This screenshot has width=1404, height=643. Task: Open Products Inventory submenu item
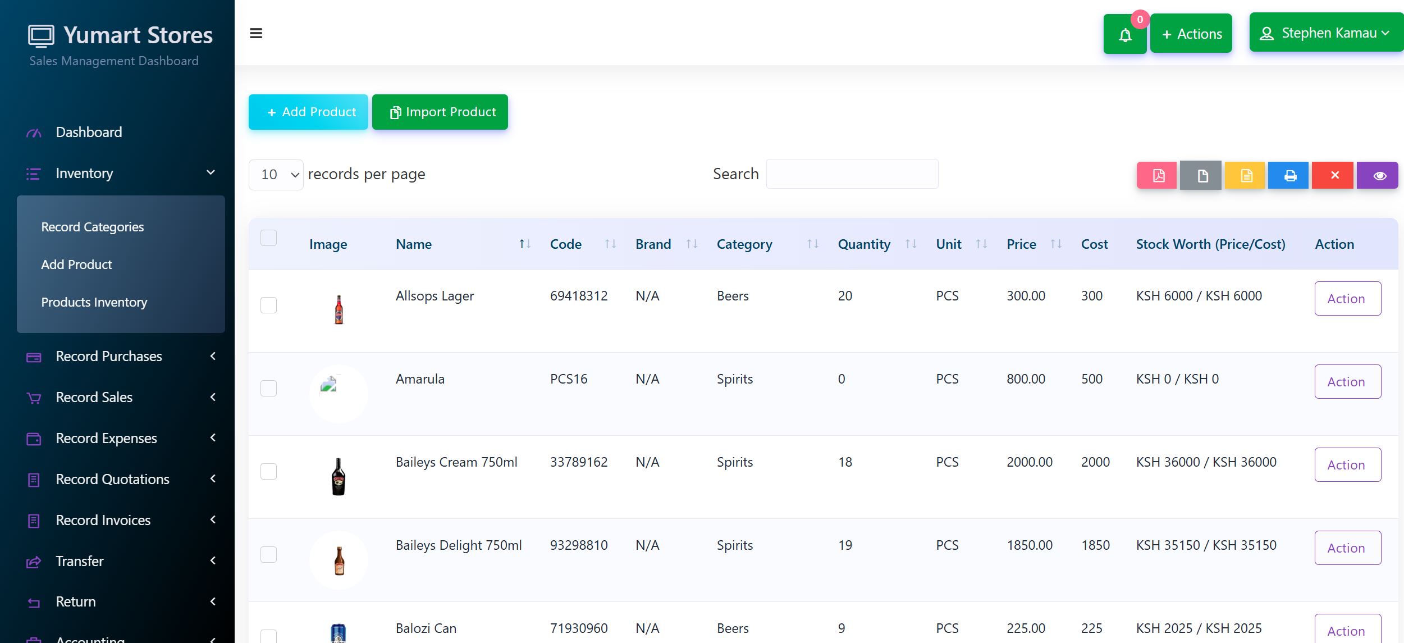[x=94, y=302]
